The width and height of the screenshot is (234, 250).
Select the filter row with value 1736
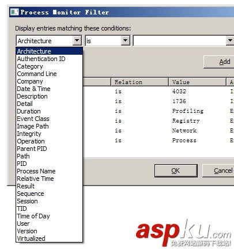point(158,101)
